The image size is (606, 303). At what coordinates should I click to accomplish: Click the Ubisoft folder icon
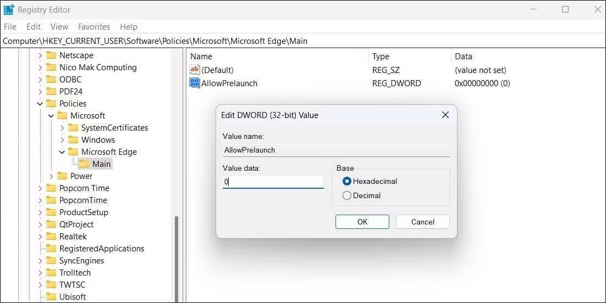pos(51,297)
